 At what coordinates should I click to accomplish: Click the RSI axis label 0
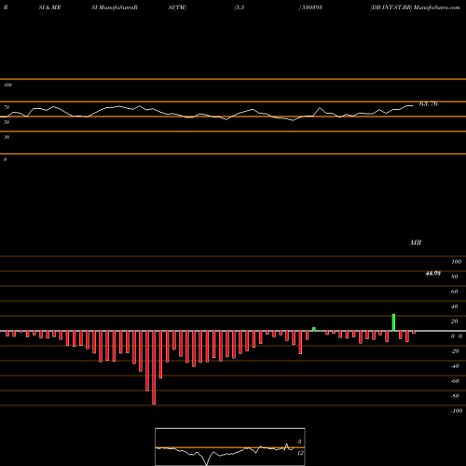point(5,159)
